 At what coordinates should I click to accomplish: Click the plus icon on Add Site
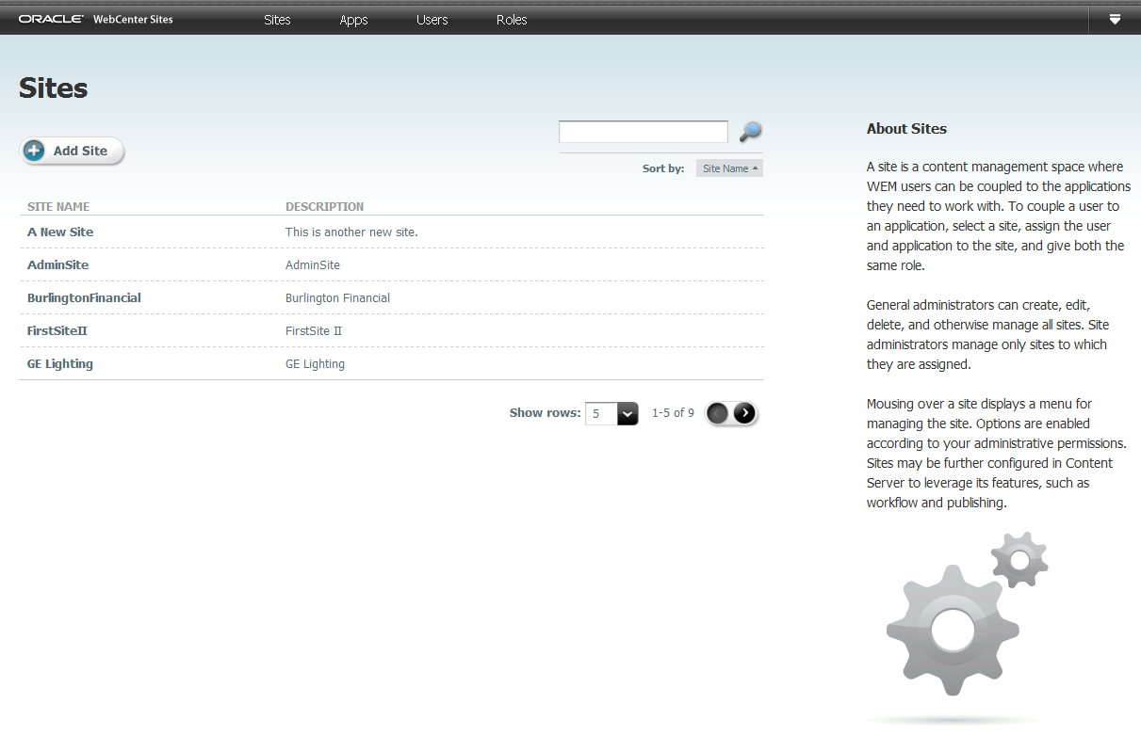(x=34, y=151)
